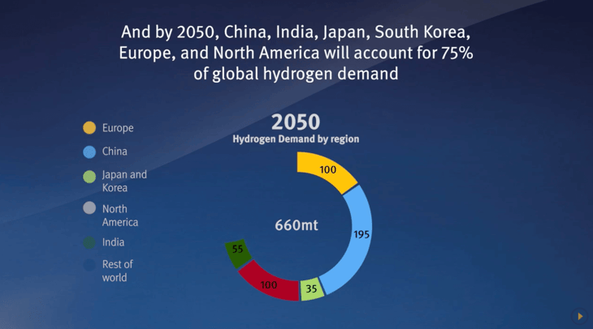Click the blue China legend dot
This screenshot has width=593, height=329.
point(89,152)
